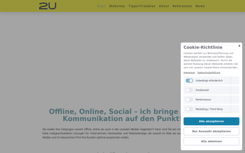The width and height of the screenshot is (245, 153).
Task: Click the 'Marketing / Third Party' label text
Action: tap(209, 109)
